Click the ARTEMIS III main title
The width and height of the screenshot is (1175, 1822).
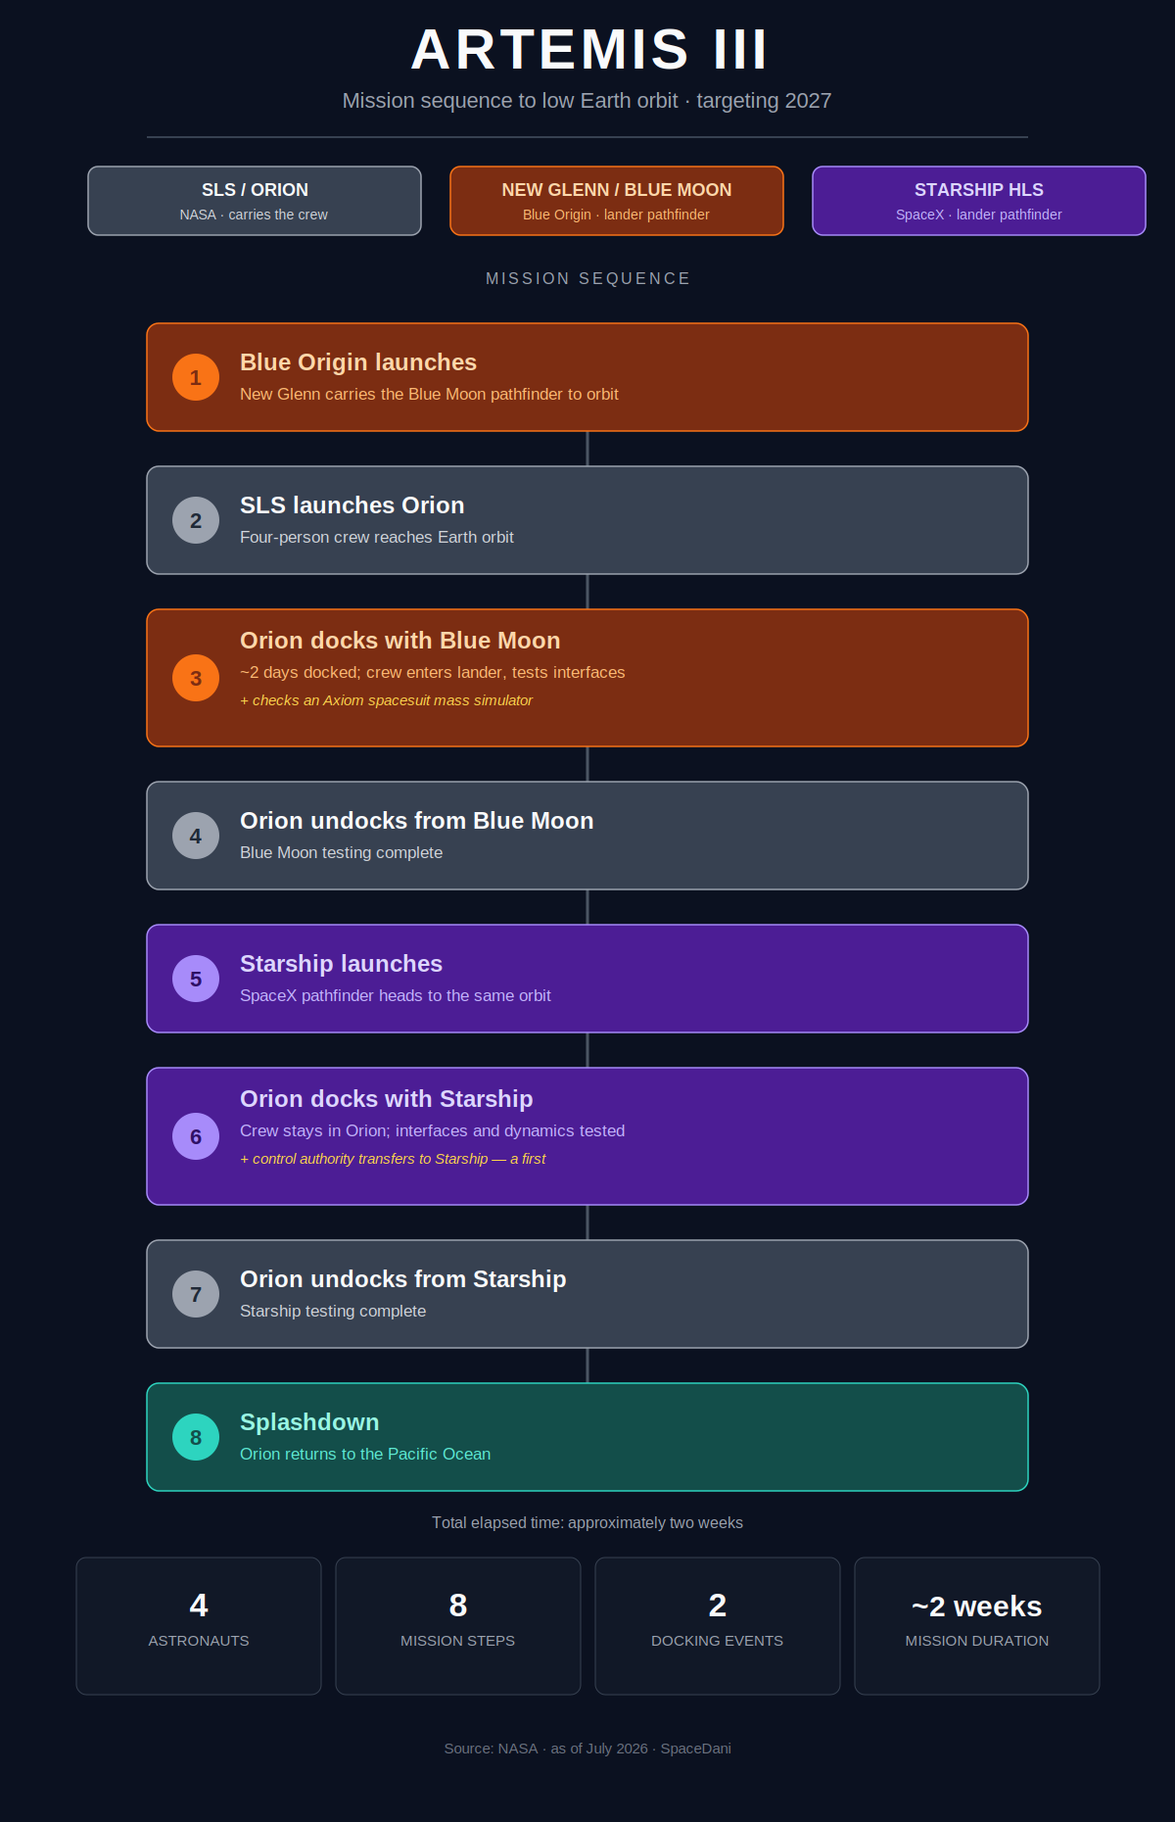click(588, 49)
